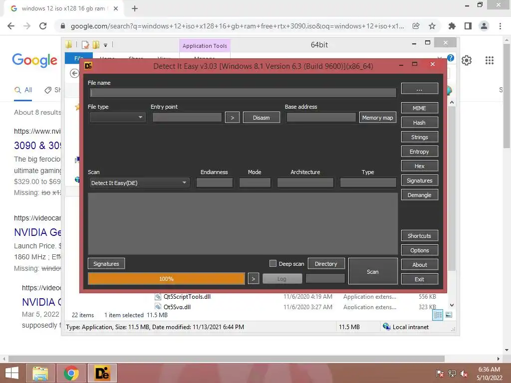Image resolution: width=511 pixels, height=383 pixels.
Task: Open the Strings viewer
Action: click(x=419, y=137)
